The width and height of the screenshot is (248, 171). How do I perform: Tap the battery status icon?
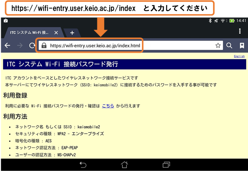pos(232,20)
